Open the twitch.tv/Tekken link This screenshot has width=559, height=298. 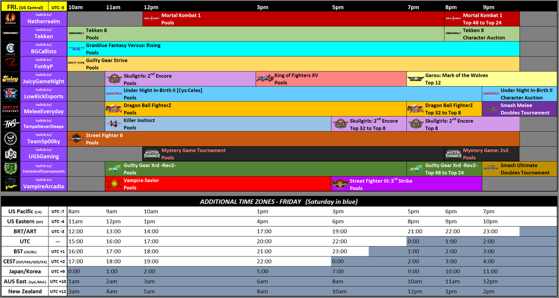(x=45, y=34)
